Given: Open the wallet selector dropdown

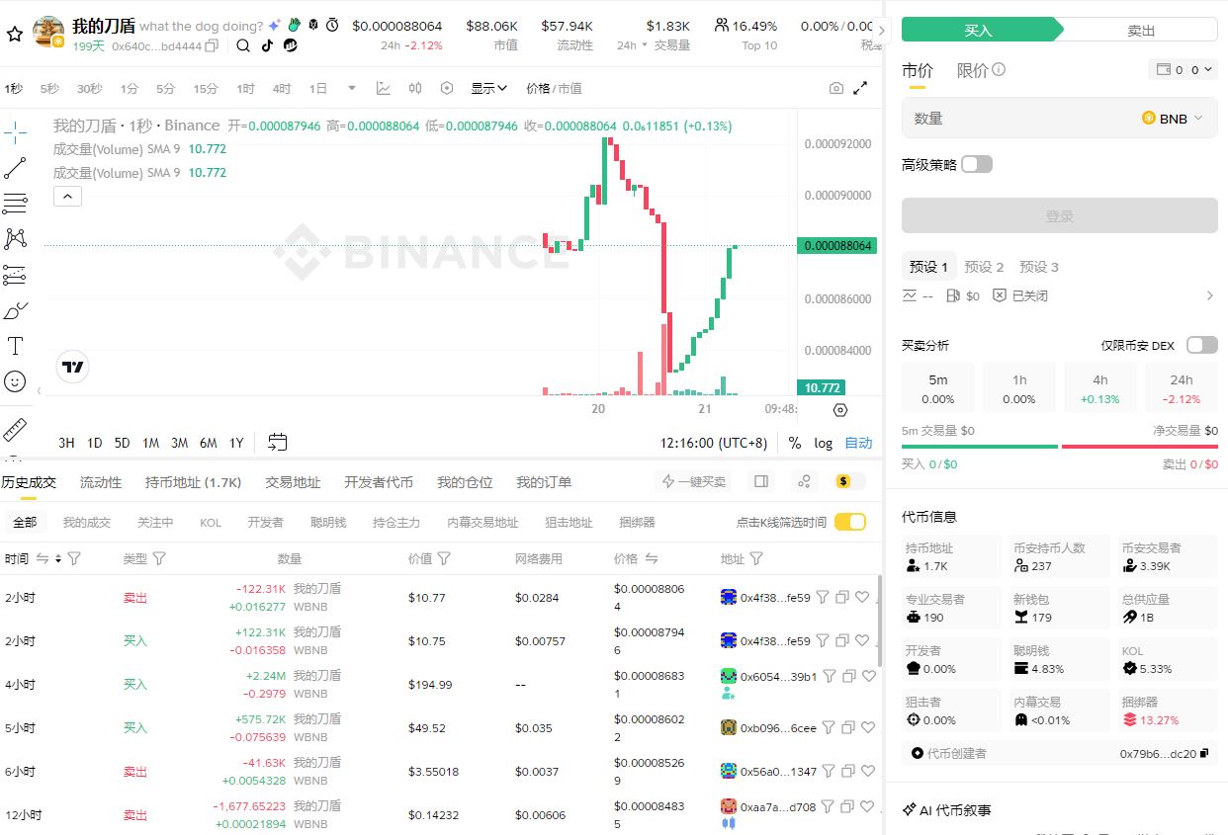Looking at the screenshot, I should pos(1183,70).
